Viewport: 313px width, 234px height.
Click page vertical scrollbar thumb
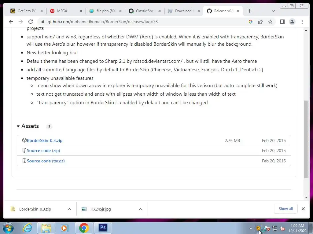coord(306,139)
